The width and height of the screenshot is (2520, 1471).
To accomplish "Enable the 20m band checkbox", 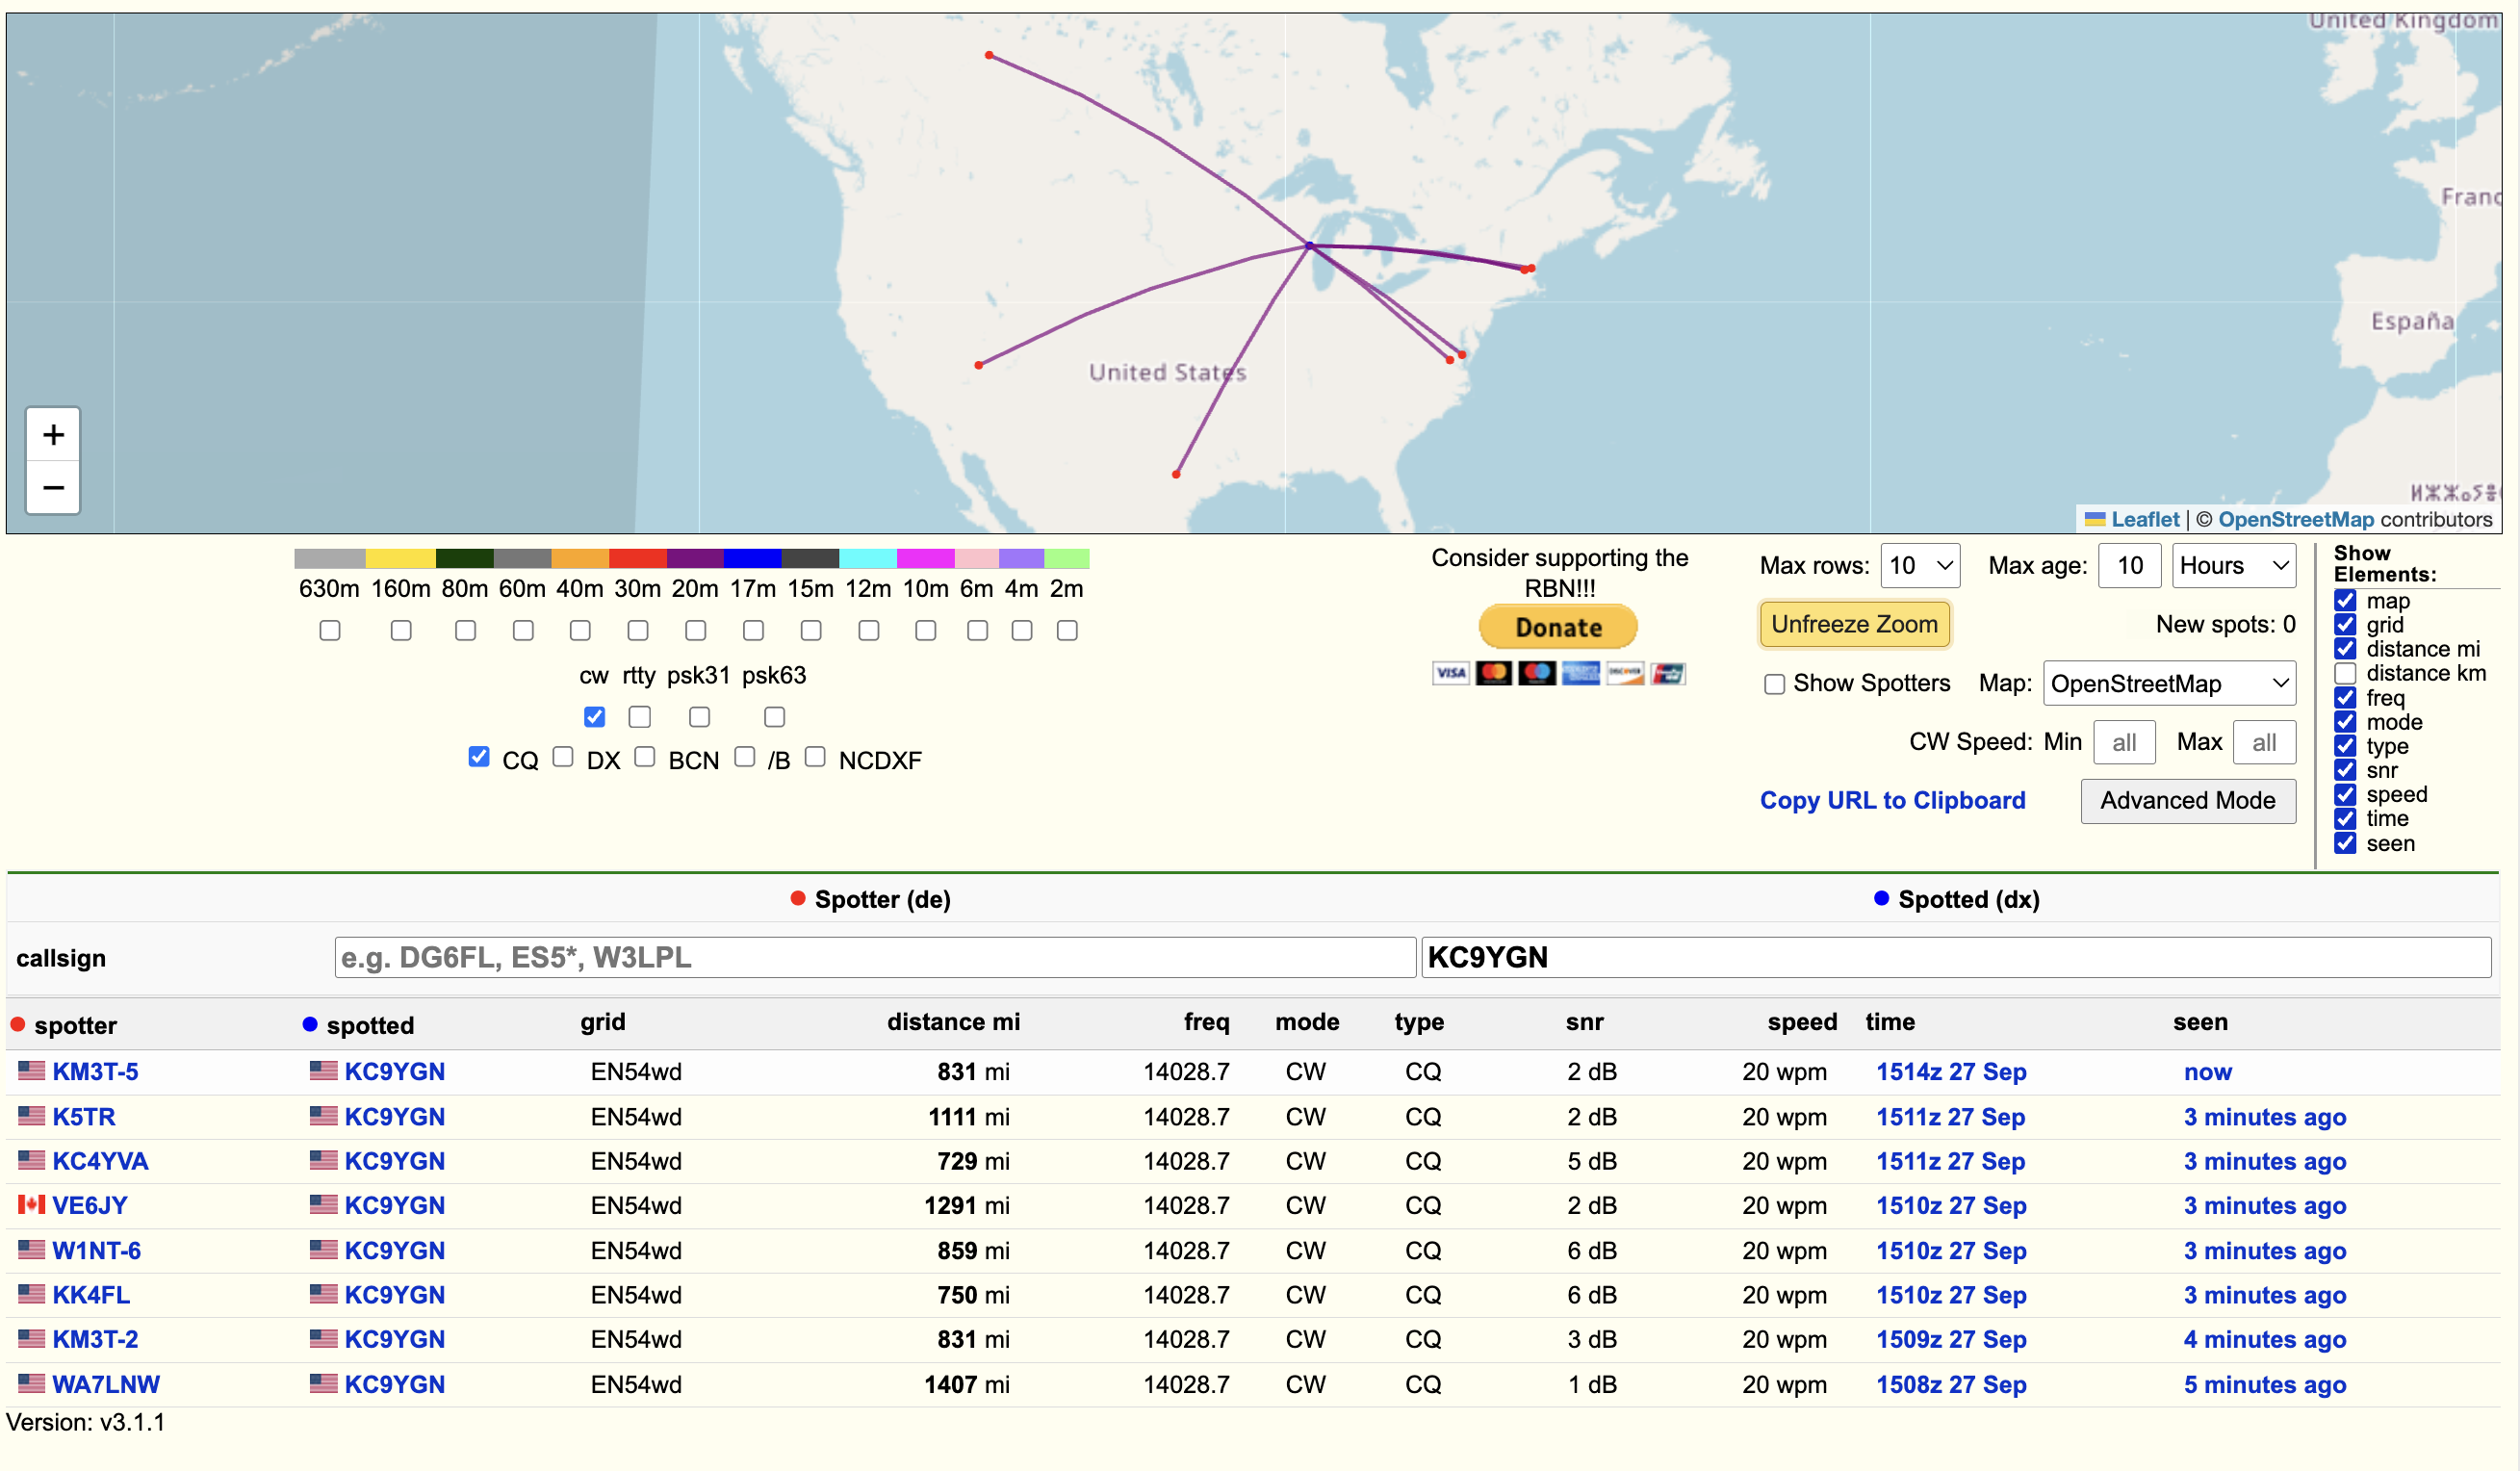I will point(695,630).
